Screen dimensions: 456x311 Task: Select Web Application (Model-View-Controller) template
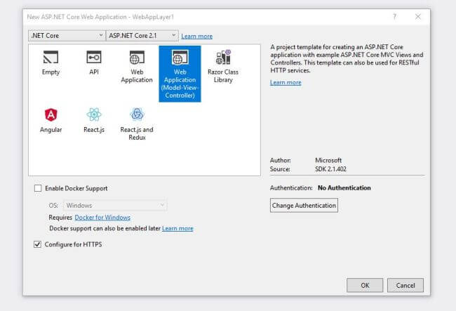click(180, 74)
